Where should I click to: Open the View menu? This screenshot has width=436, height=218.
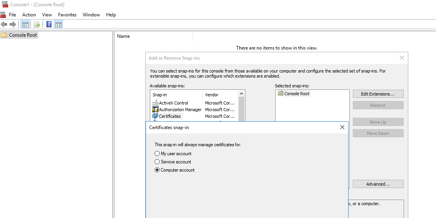47,15
